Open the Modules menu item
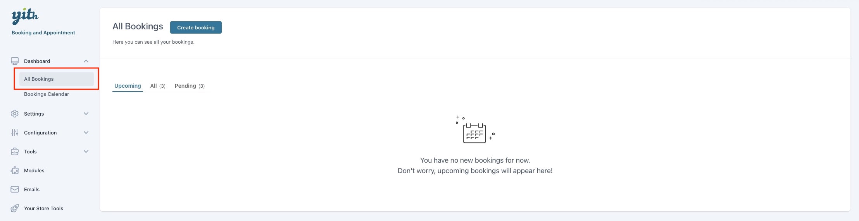Image resolution: width=859 pixels, height=221 pixels. 34,170
